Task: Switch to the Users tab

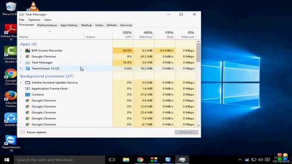Action: (99, 25)
